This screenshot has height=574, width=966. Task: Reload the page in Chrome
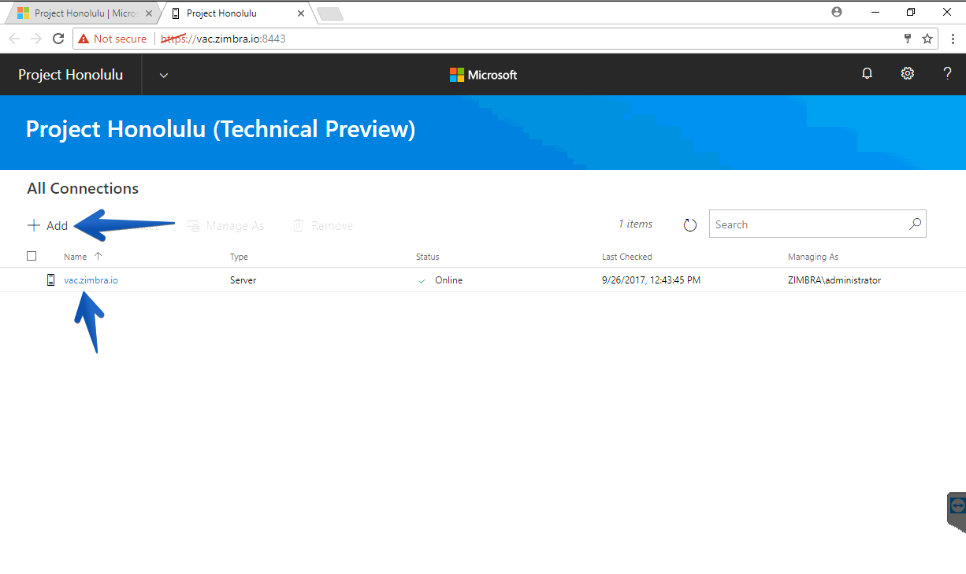[58, 39]
